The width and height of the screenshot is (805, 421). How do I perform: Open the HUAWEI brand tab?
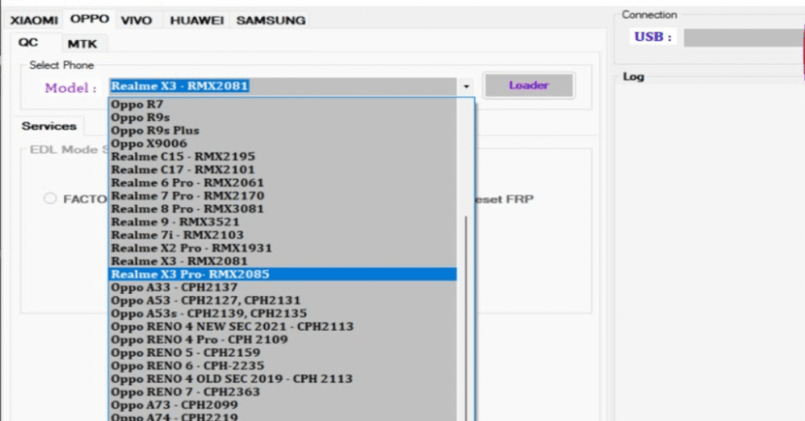coord(197,20)
